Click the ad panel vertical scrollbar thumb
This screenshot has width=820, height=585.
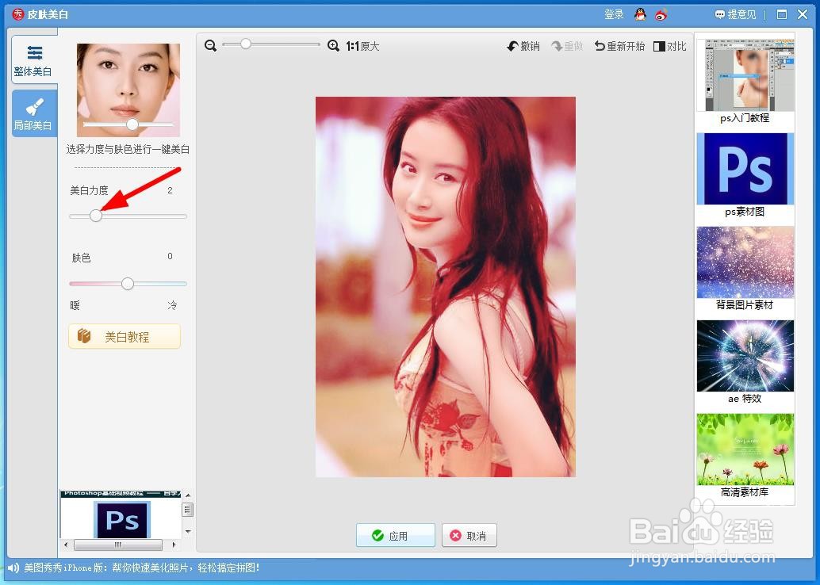tap(188, 509)
